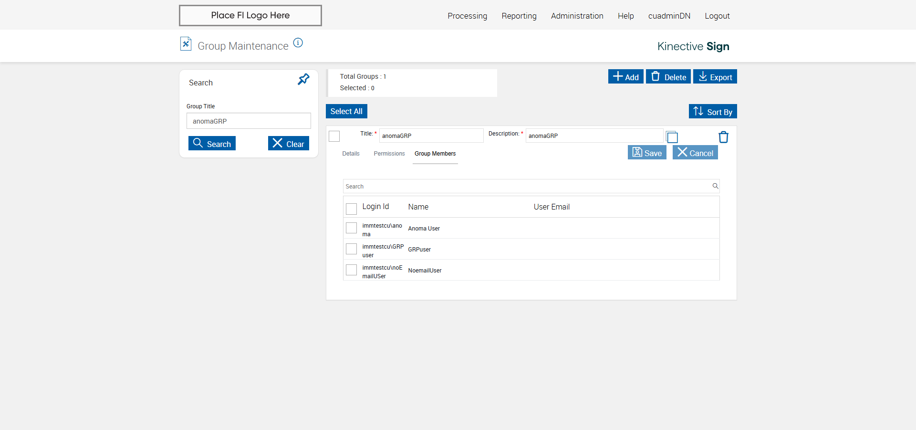
Task: Switch to the Permissions tab
Action: click(x=389, y=154)
